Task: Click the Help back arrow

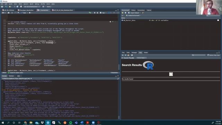Action: (x=123, y=55)
